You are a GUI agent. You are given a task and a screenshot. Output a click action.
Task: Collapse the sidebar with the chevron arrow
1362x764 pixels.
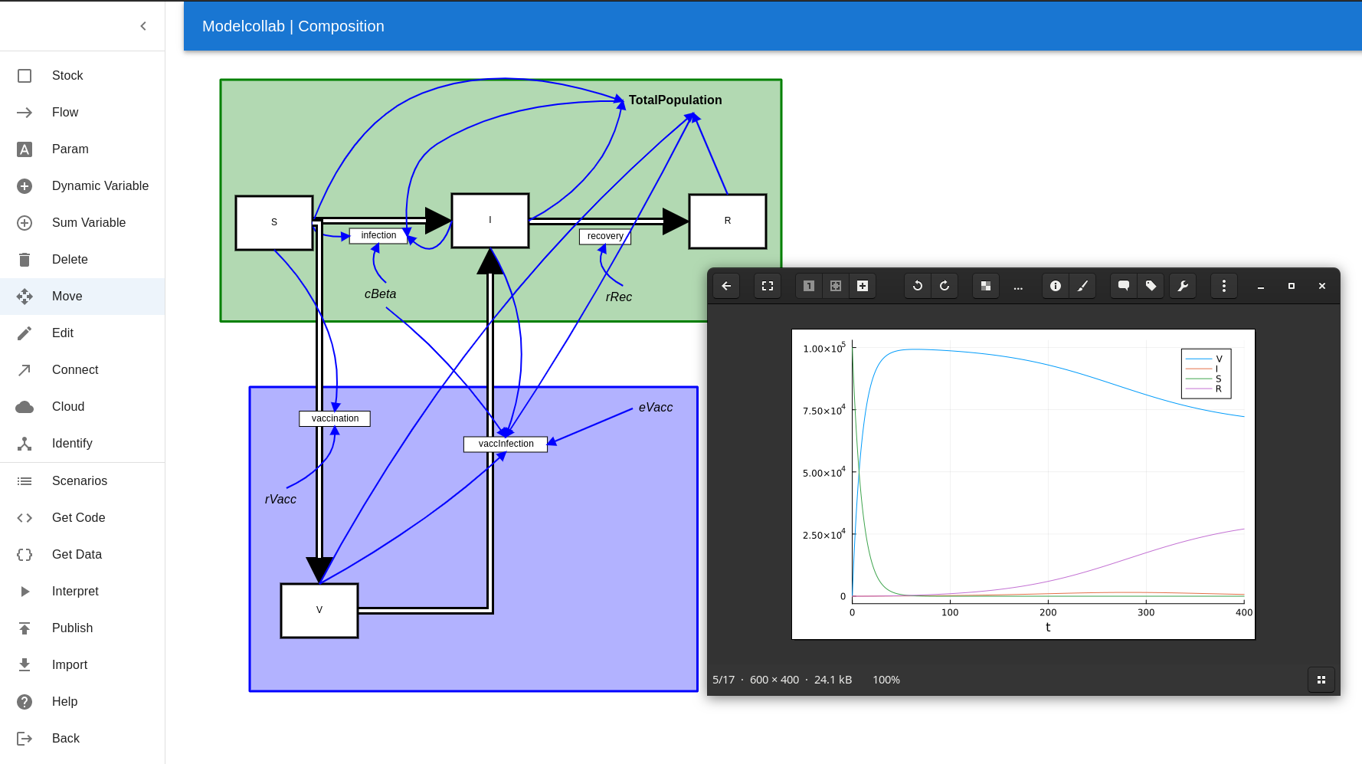143,26
